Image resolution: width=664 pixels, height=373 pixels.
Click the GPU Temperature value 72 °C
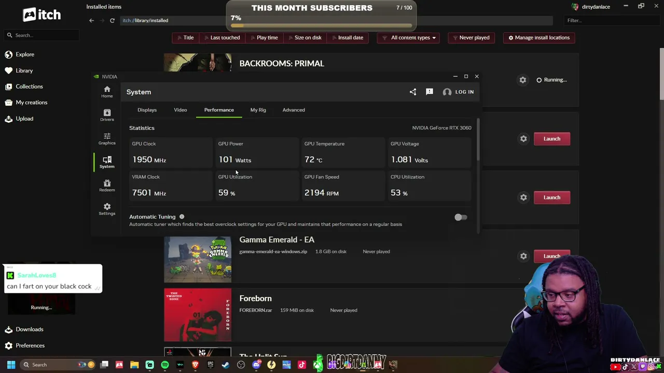click(x=313, y=160)
